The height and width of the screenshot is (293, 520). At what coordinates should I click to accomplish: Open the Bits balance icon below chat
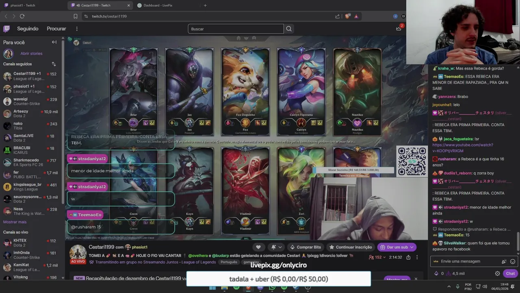(436, 273)
